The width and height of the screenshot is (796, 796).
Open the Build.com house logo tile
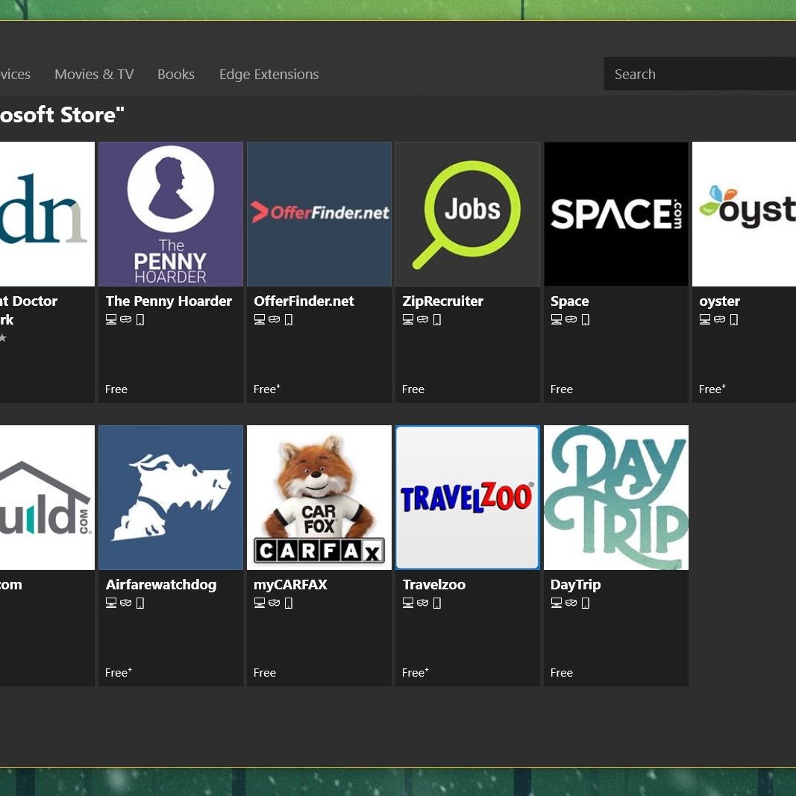coord(47,498)
